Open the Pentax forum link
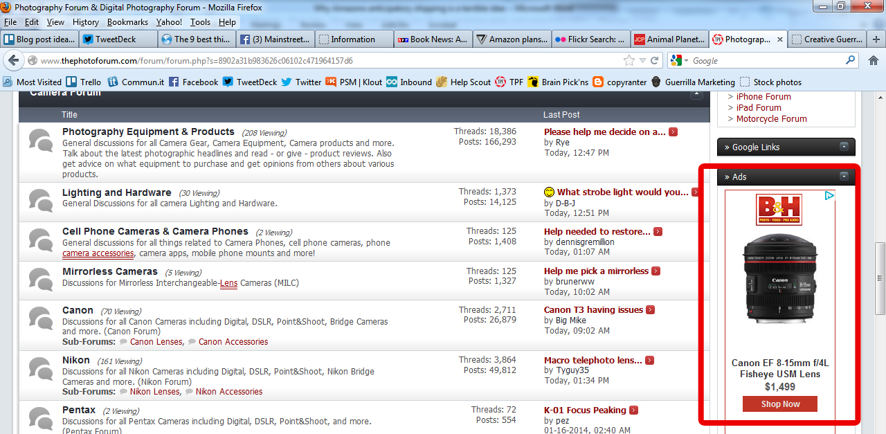 (x=79, y=410)
